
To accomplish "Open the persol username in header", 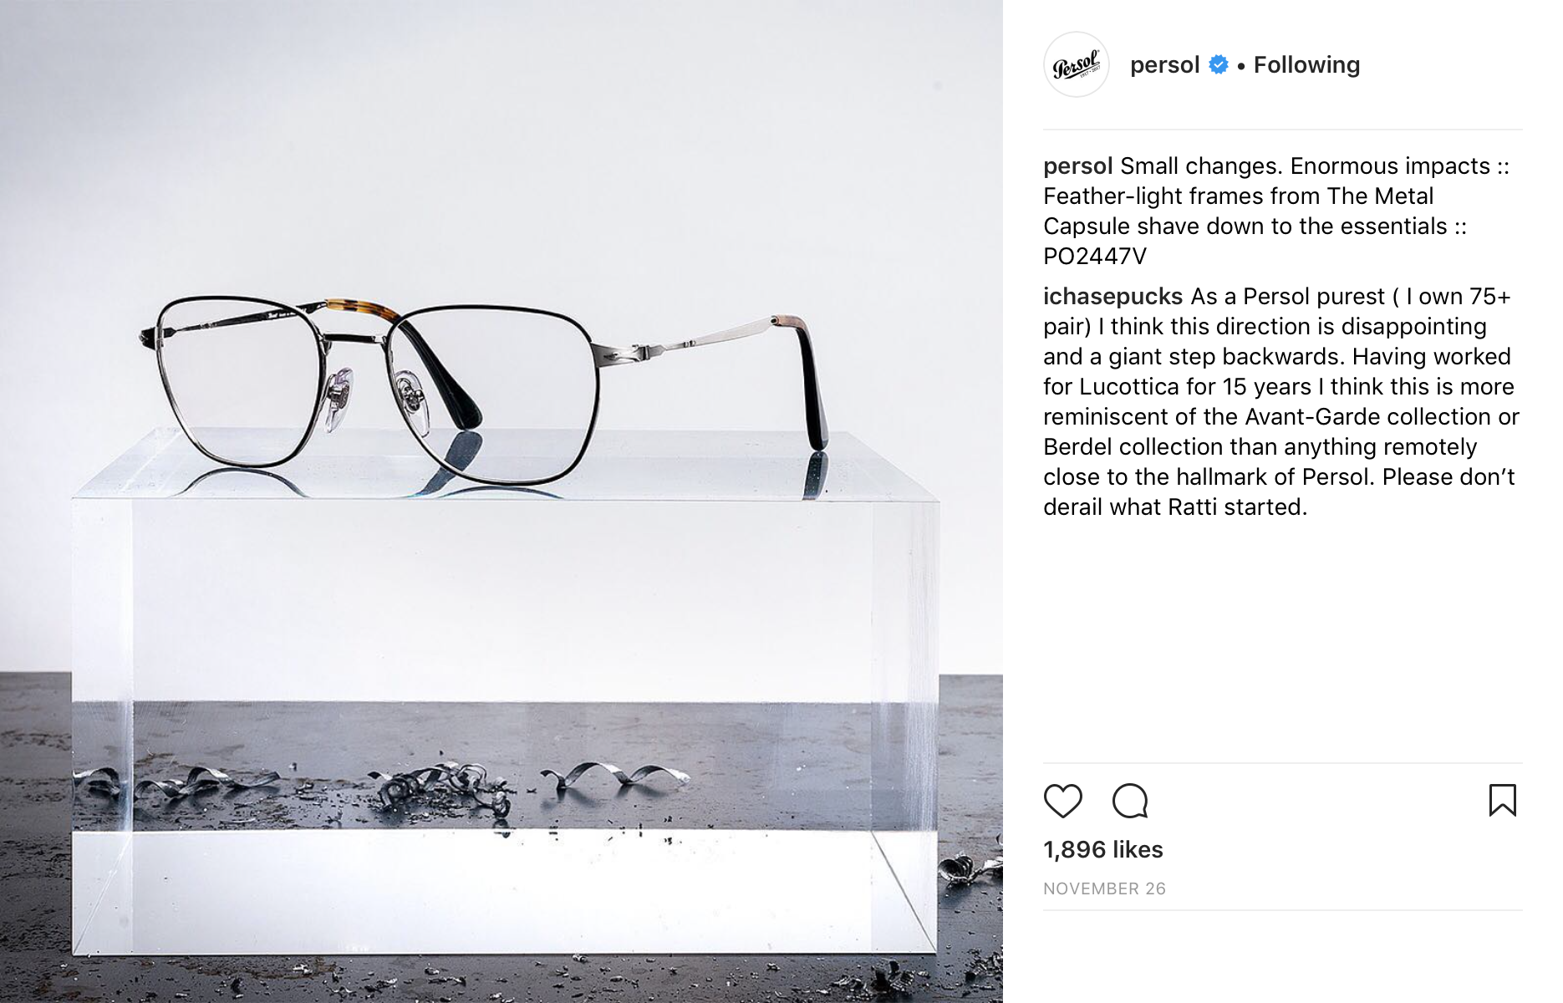I will click(x=1164, y=64).
